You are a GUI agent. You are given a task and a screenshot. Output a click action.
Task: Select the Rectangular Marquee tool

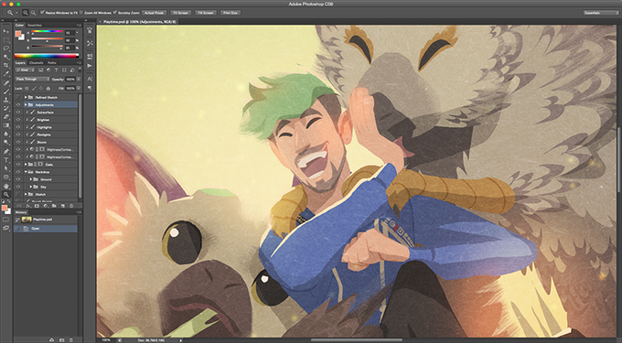pyautogui.click(x=6, y=40)
